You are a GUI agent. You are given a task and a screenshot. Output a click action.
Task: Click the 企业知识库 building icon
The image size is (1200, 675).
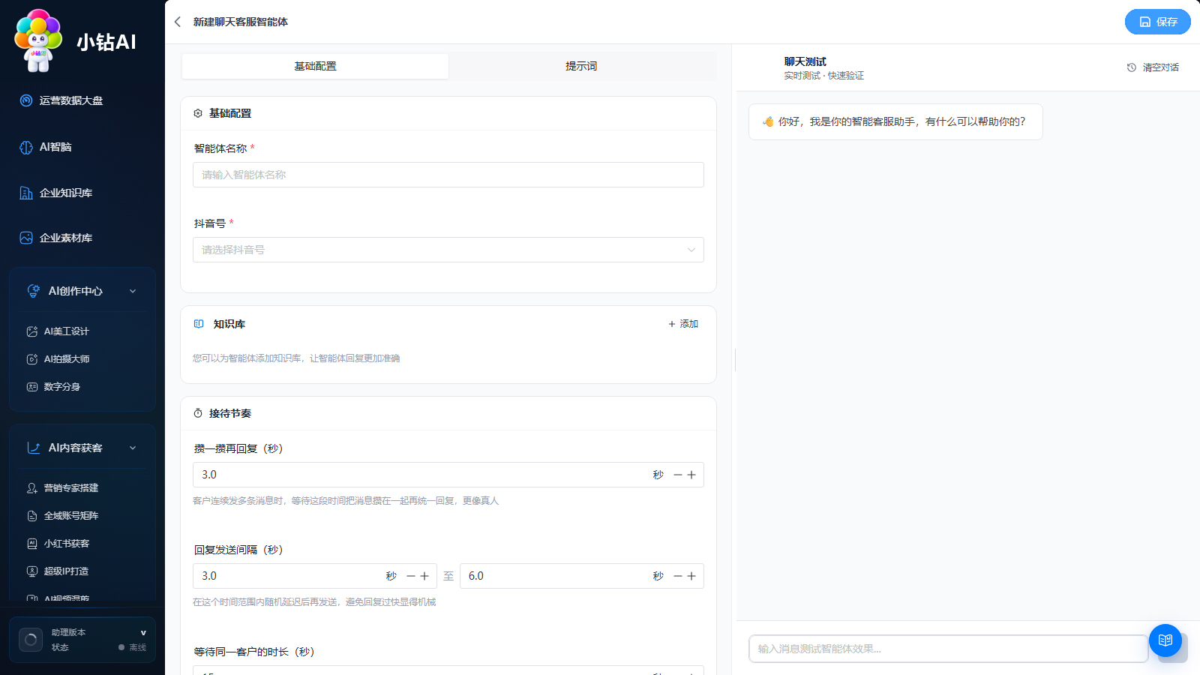pos(26,193)
